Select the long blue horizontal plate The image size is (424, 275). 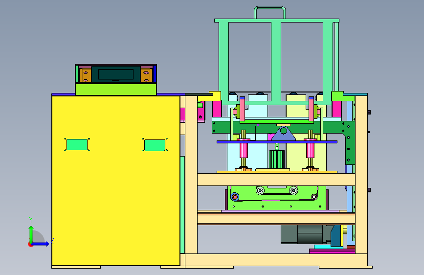coord(277,142)
